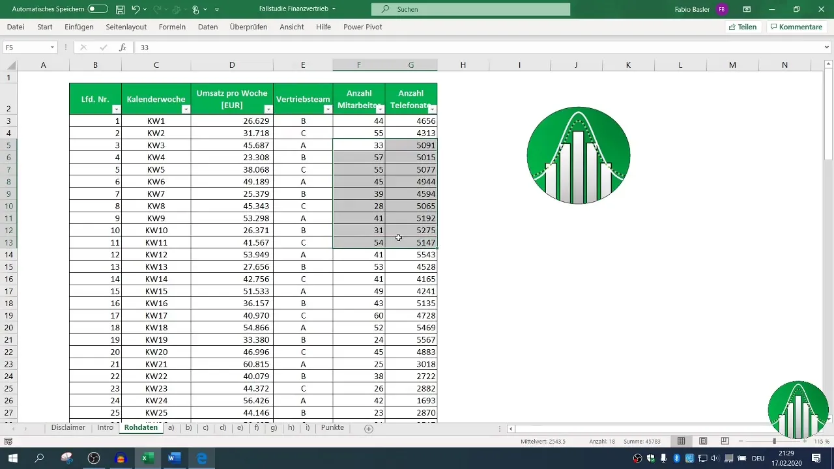
Task: Switch to the a) sheet tab
Action: click(171, 428)
